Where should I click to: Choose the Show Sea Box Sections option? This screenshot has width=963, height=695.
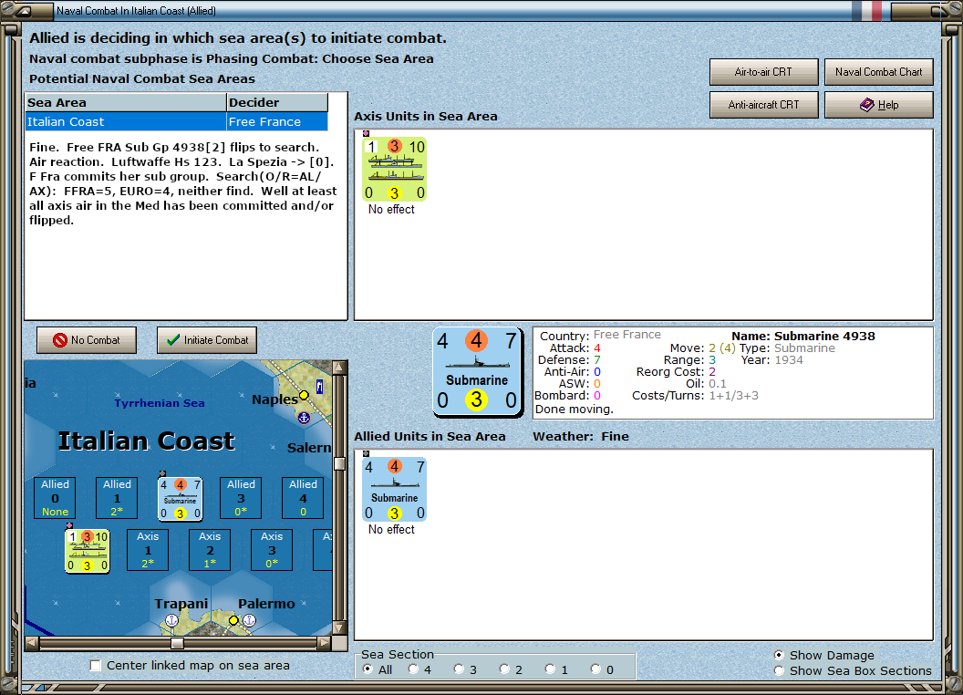(x=779, y=671)
